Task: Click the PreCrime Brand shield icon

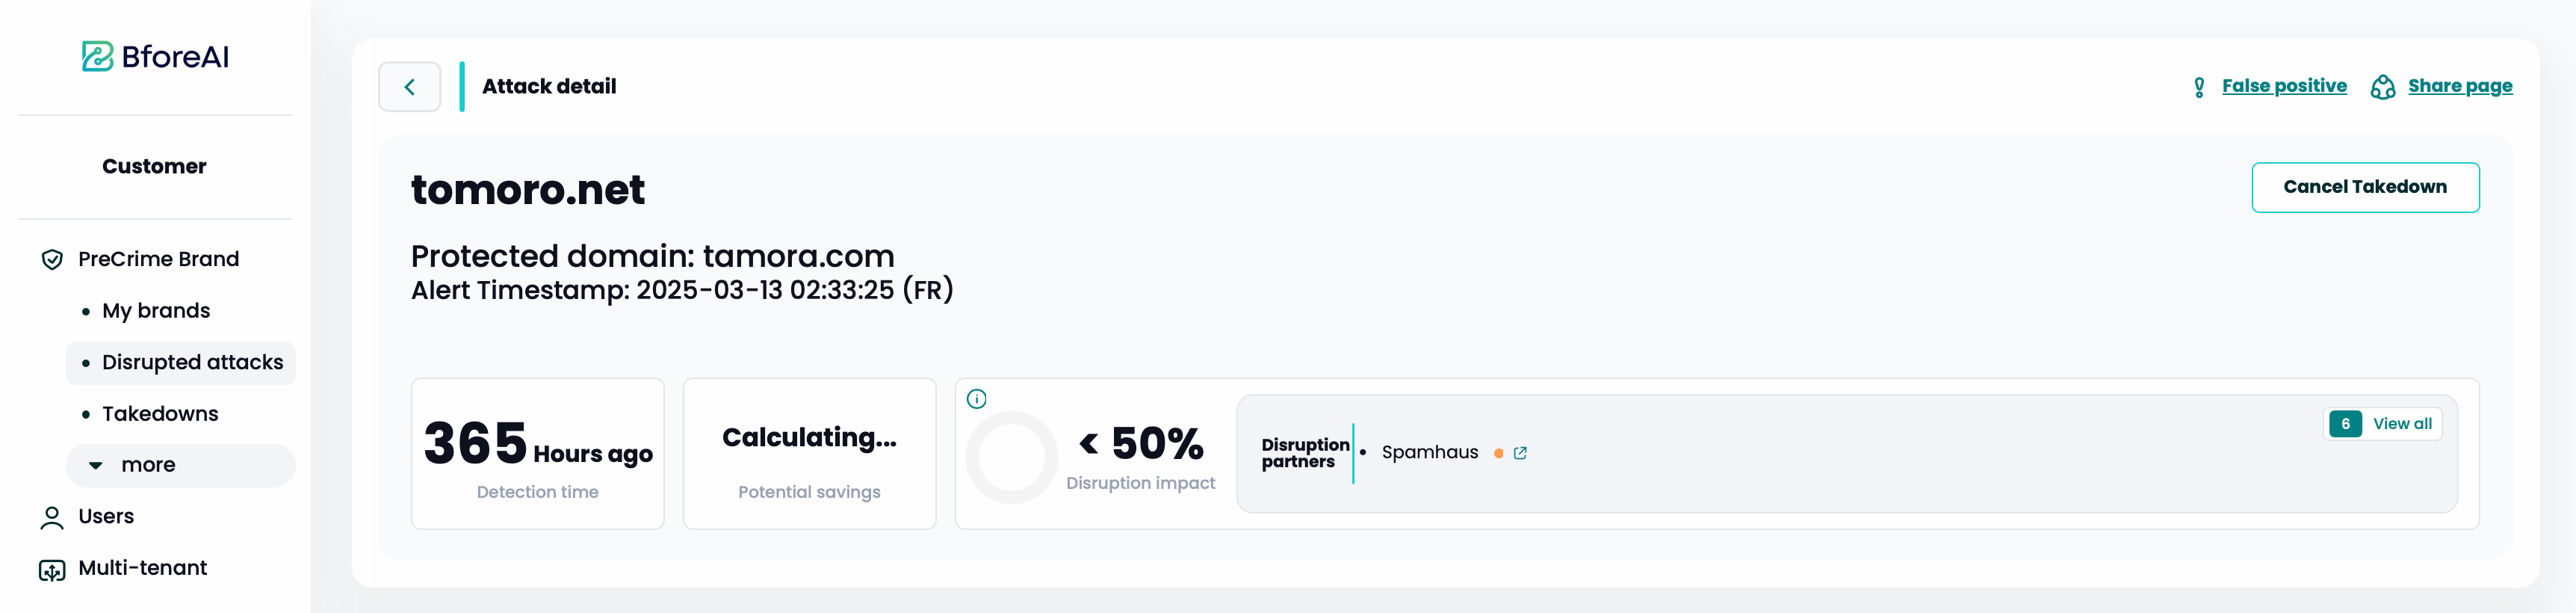Action: click(x=52, y=260)
